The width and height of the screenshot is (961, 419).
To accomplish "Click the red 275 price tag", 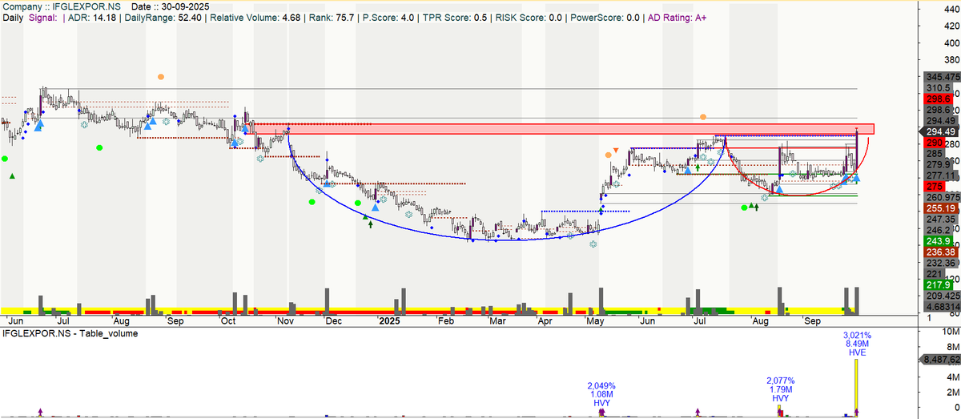I will click(x=934, y=186).
